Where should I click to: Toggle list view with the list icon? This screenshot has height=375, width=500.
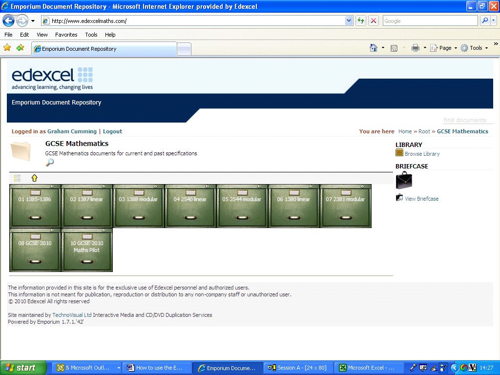pos(17,178)
